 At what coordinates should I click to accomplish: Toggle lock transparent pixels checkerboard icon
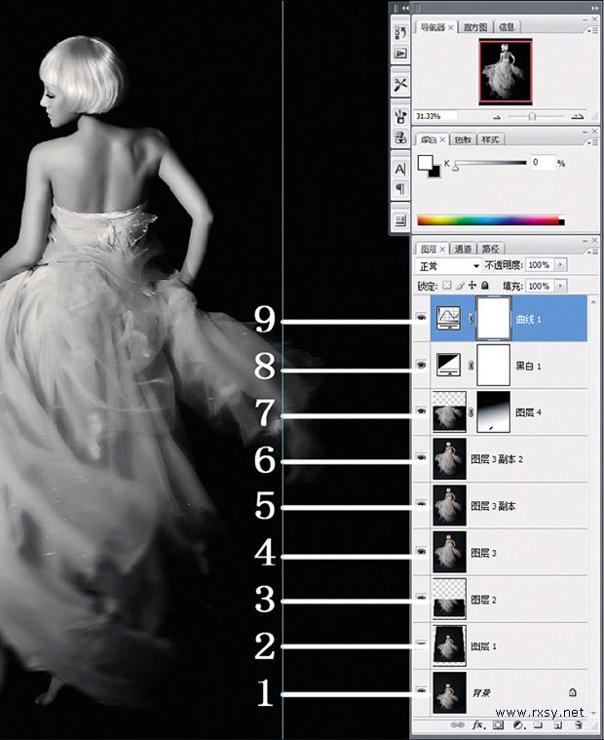[x=446, y=286]
